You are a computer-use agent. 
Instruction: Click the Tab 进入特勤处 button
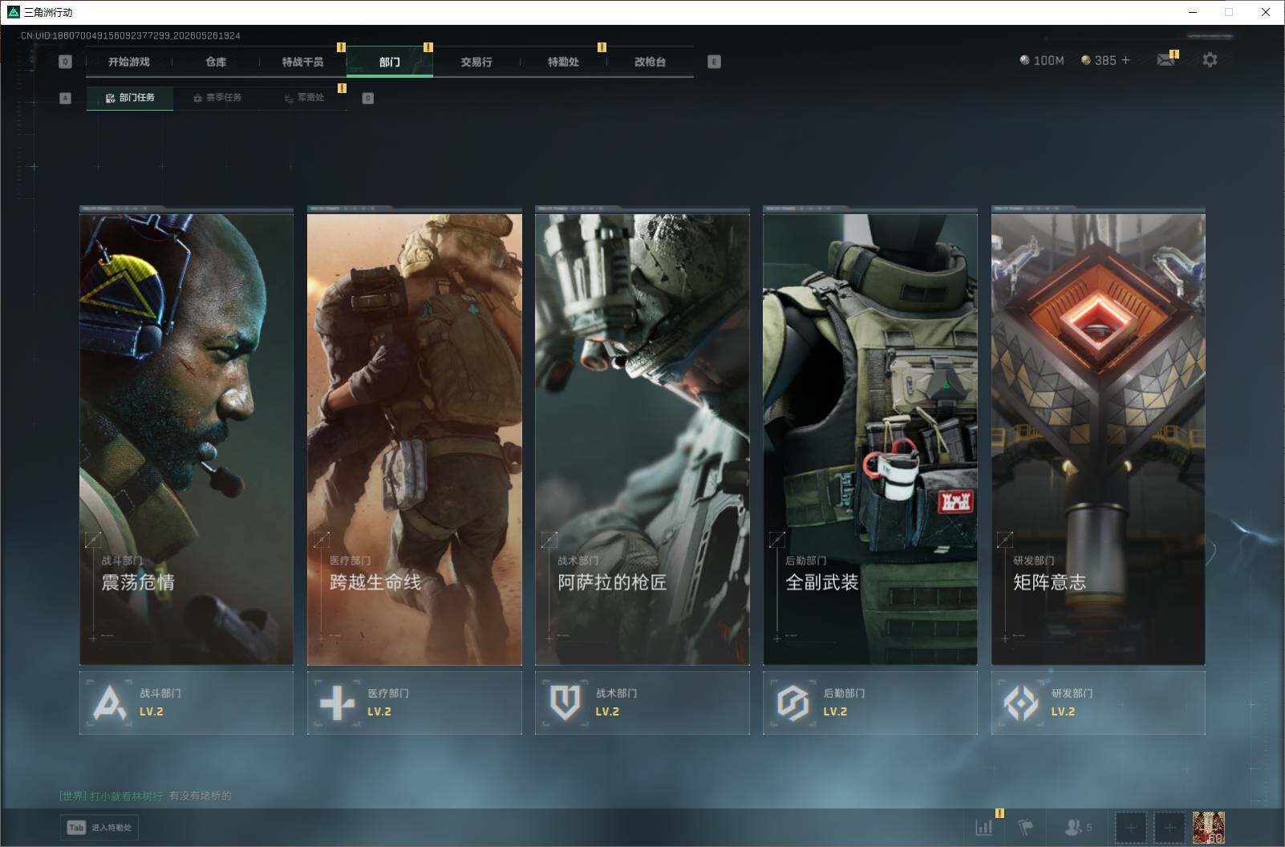(x=99, y=827)
